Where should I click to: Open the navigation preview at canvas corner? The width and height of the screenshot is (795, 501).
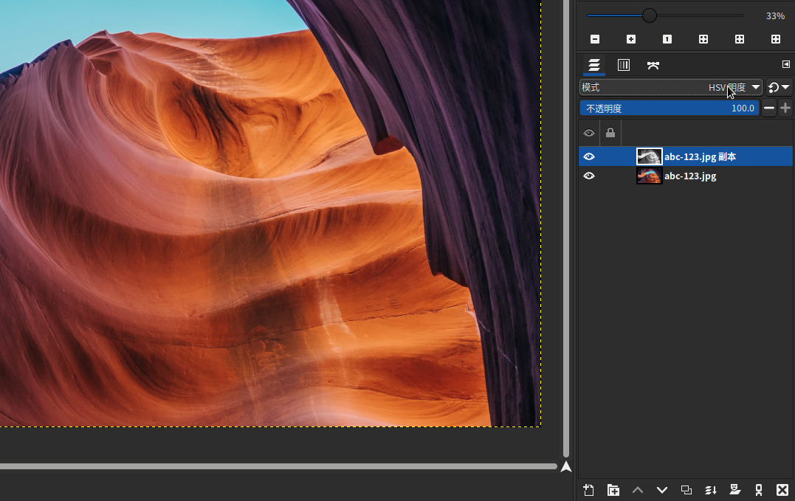pos(566,466)
